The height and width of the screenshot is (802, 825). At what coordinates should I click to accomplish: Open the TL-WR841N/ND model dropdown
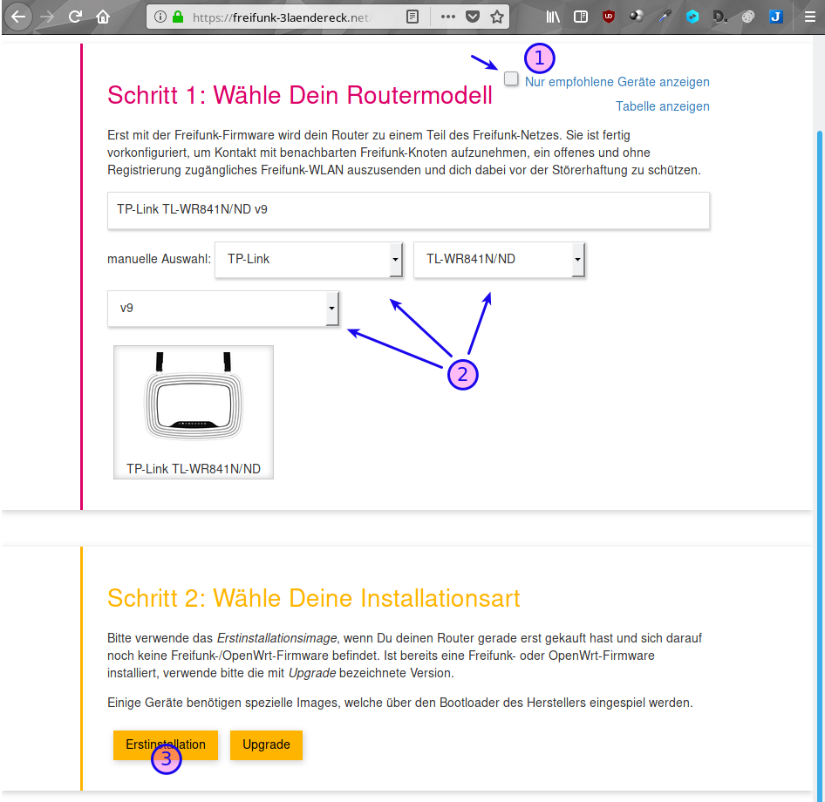click(500, 259)
